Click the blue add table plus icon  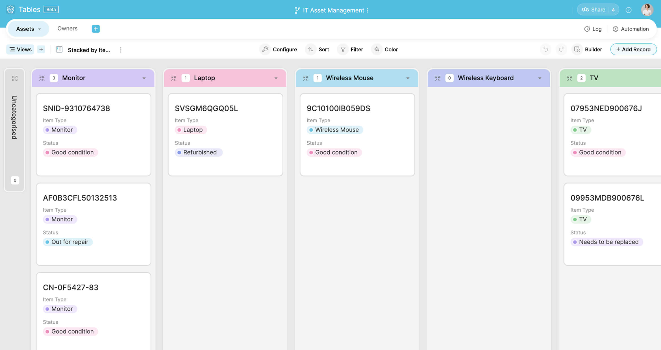pyautogui.click(x=95, y=29)
